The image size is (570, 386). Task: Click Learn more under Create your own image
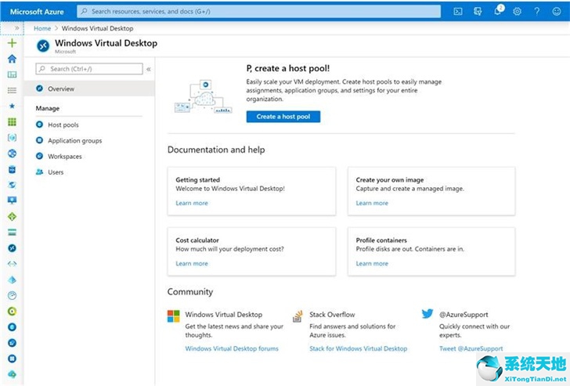pyautogui.click(x=372, y=203)
